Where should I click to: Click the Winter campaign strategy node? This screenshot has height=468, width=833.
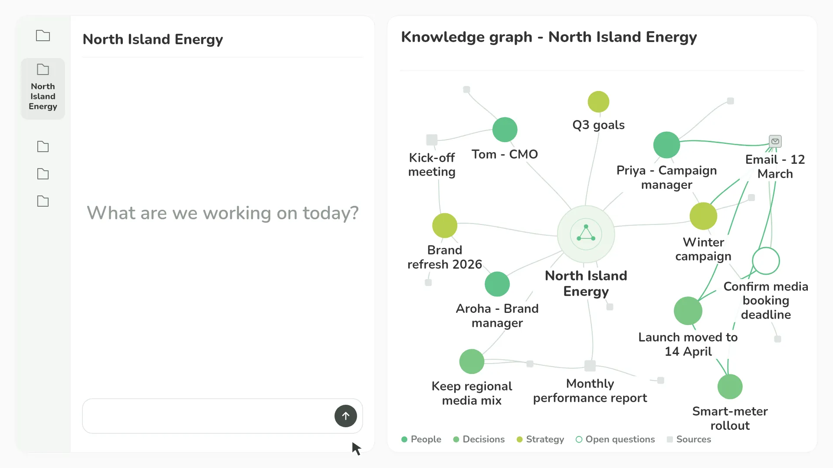coord(703,216)
